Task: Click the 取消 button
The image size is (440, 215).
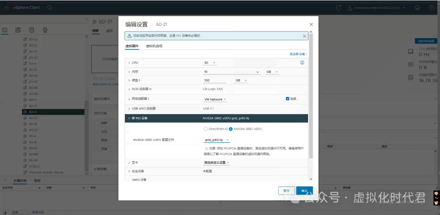Action: [286, 191]
